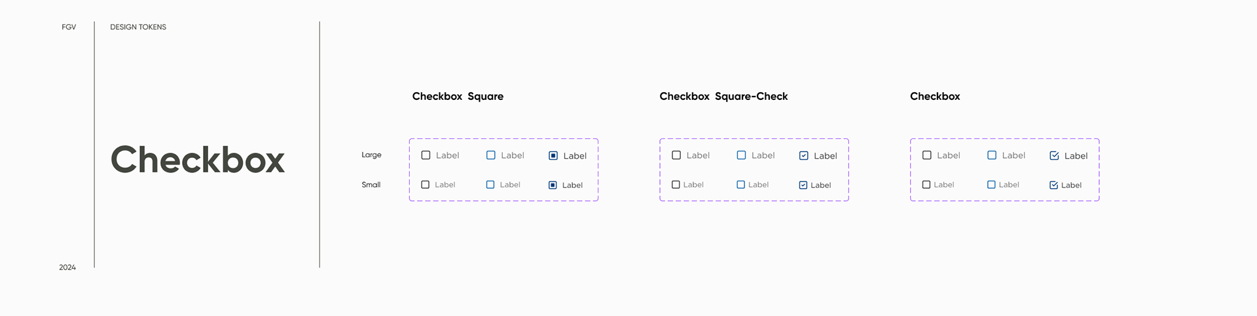Tick large blue-outlined checkbox under Checkbox Square
The width and height of the screenshot is (1257, 316).
pyautogui.click(x=490, y=155)
